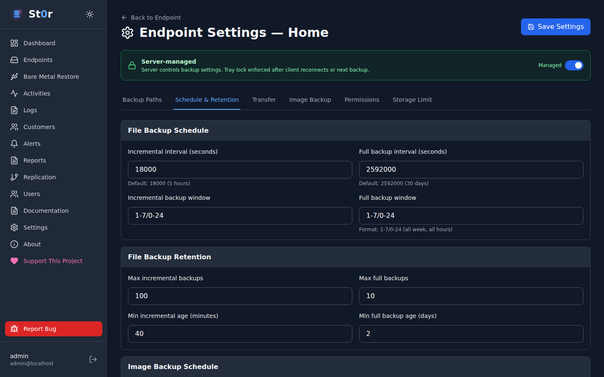Screen dimensions: 604x377
Task: Open the Activities page
Action: 36,93
